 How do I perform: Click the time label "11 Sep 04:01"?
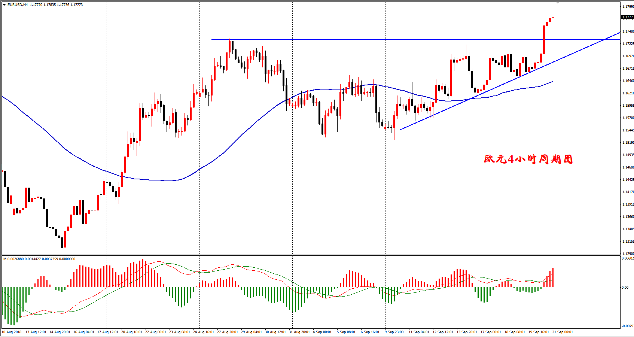pos(419,332)
